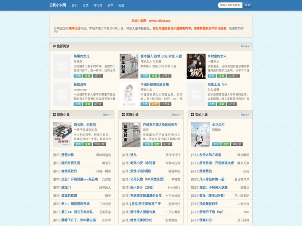Open the cover of 乡村里的女人
This screenshot has height=226, width=302.
coord(196,66)
